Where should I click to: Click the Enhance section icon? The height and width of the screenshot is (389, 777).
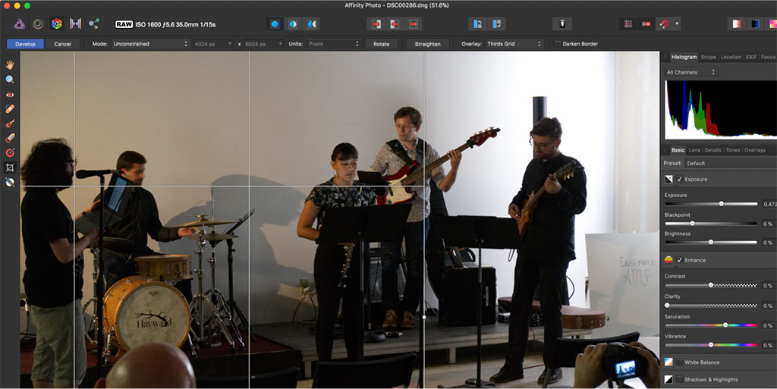668,260
